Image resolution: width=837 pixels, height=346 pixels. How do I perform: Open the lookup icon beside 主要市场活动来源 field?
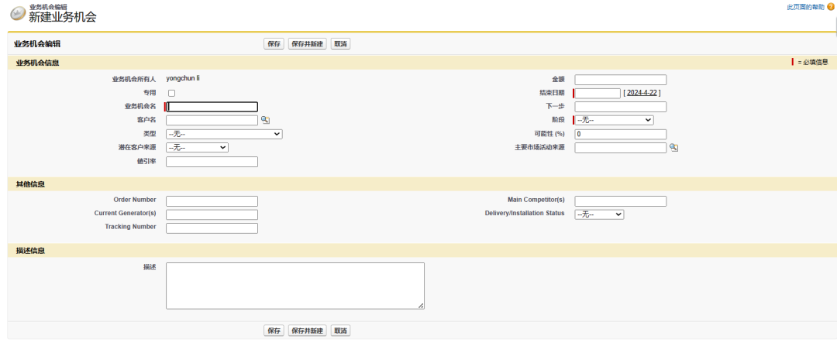click(x=673, y=148)
